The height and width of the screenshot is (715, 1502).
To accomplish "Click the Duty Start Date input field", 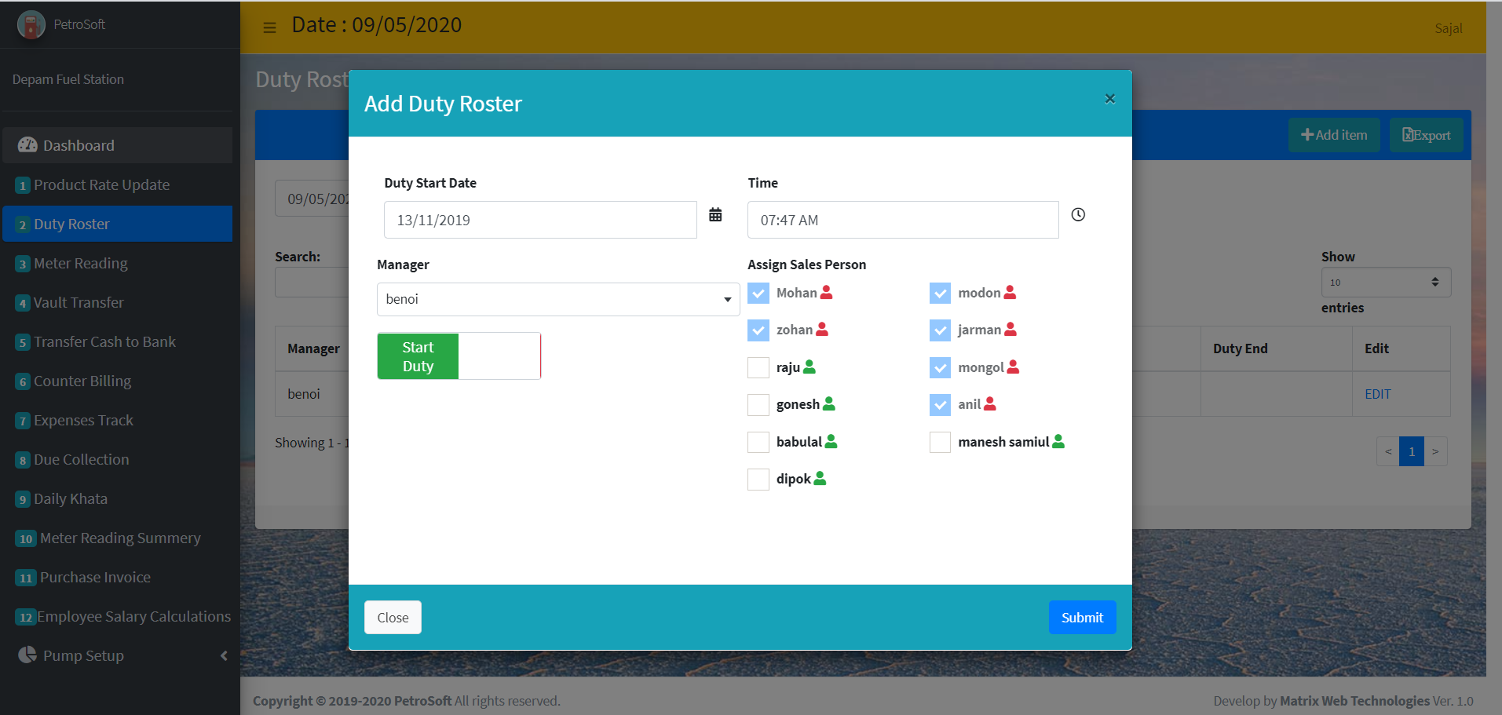I will click(540, 221).
